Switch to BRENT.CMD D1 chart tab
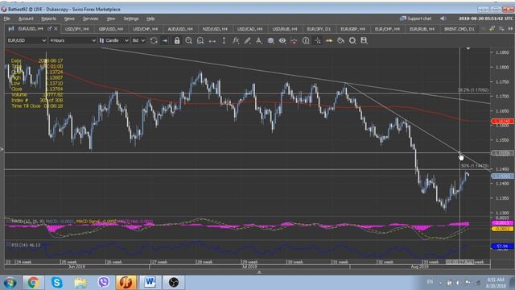Image resolution: width=515 pixels, height=290 pixels. tap(459, 29)
